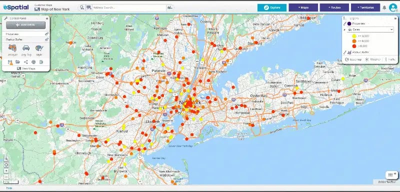This screenshot has width=400, height=192.
Task: Open the Explore button
Action: pyautogui.click(x=271, y=7)
